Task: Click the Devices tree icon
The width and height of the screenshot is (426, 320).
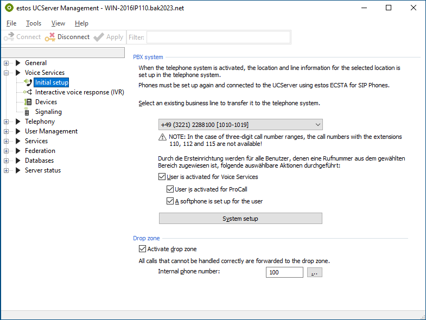Action: (x=28, y=102)
